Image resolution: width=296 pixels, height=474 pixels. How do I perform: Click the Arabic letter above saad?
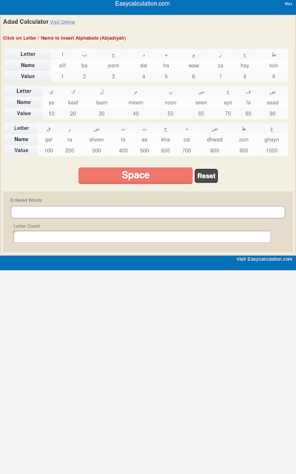(x=272, y=92)
